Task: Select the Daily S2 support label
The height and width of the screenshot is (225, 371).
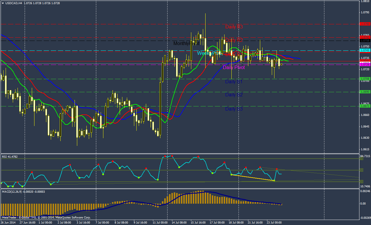Action: tap(234, 95)
